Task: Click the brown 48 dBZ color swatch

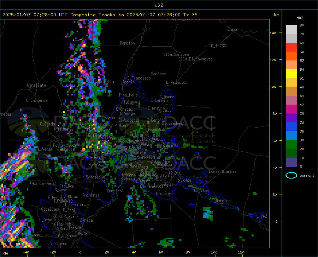Action: [291, 92]
